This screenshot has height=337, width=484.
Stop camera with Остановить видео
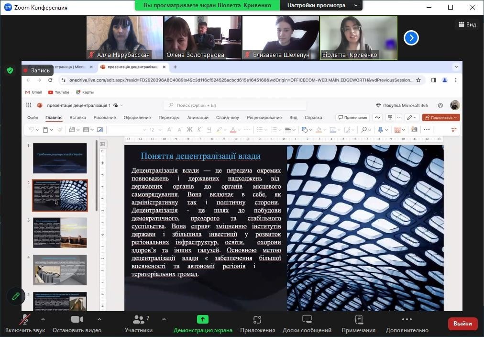[x=77, y=324]
